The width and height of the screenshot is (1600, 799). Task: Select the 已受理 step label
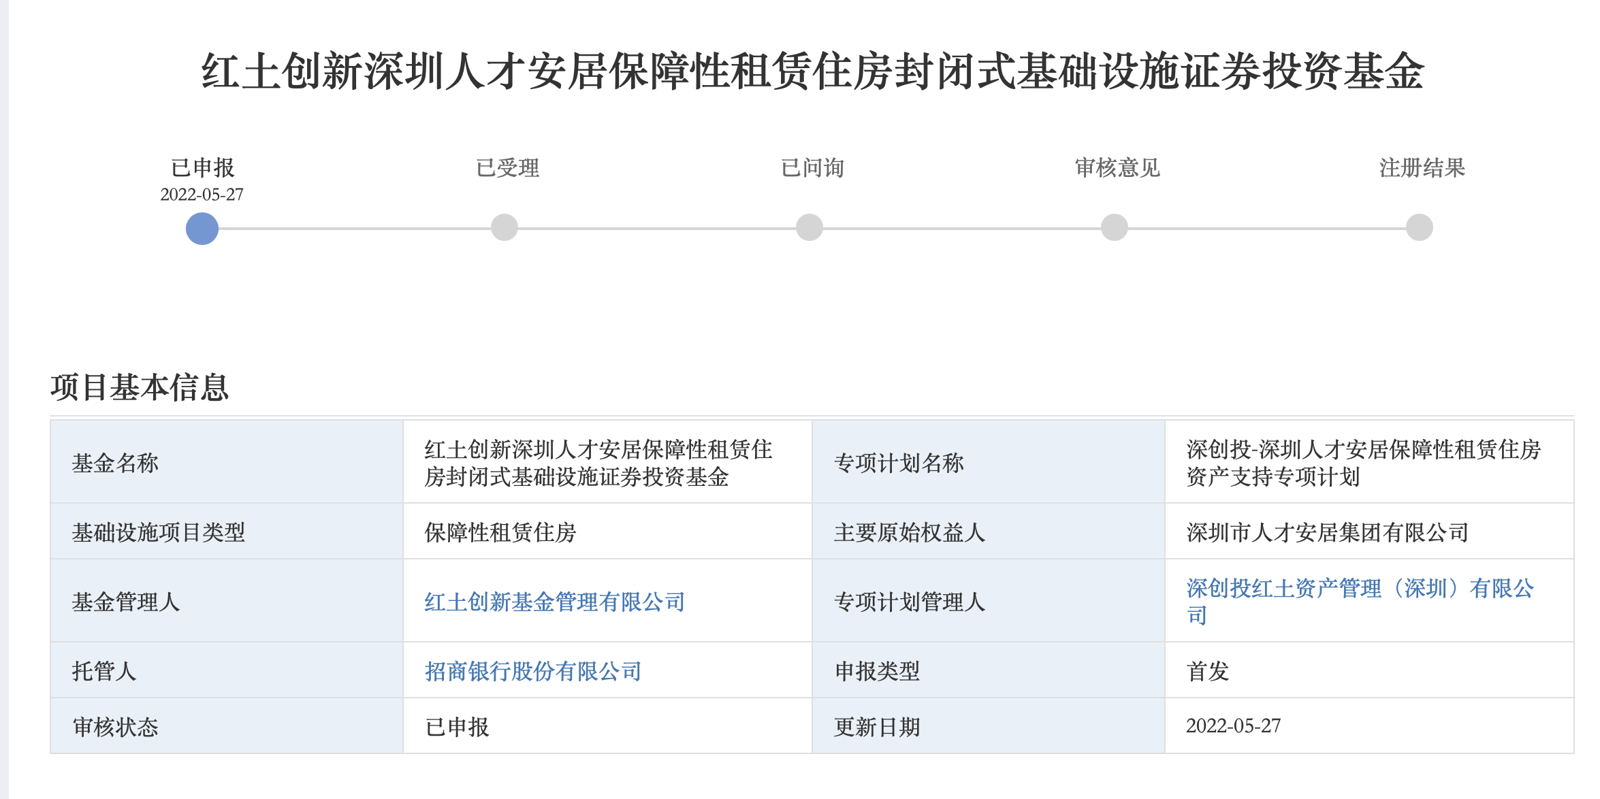coord(507,167)
